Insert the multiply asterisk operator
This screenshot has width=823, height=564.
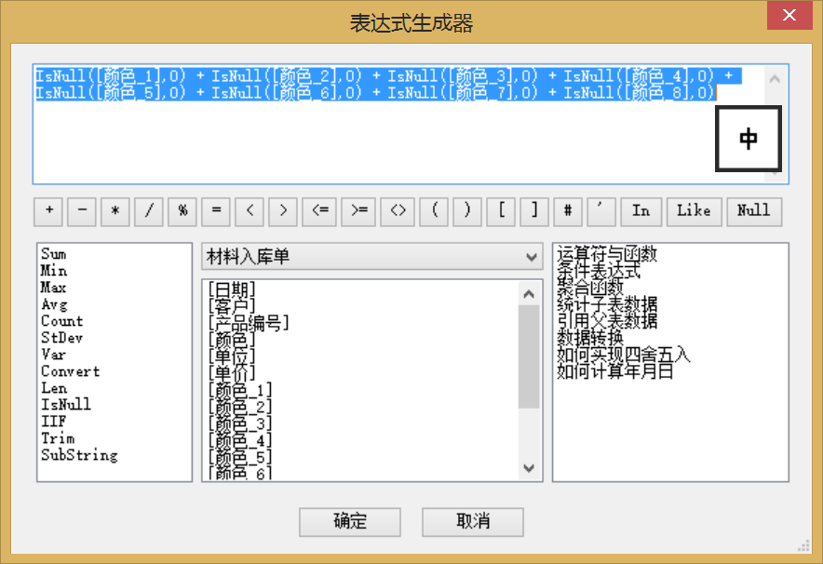pyautogui.click(x=115, y=212)
